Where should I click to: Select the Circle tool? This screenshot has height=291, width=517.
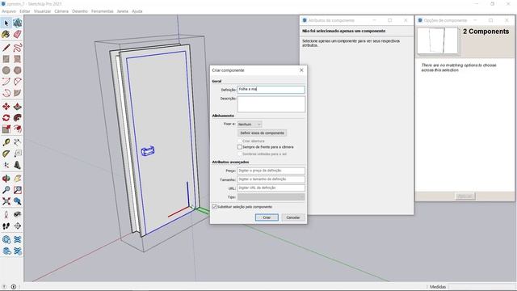point(6,70)
